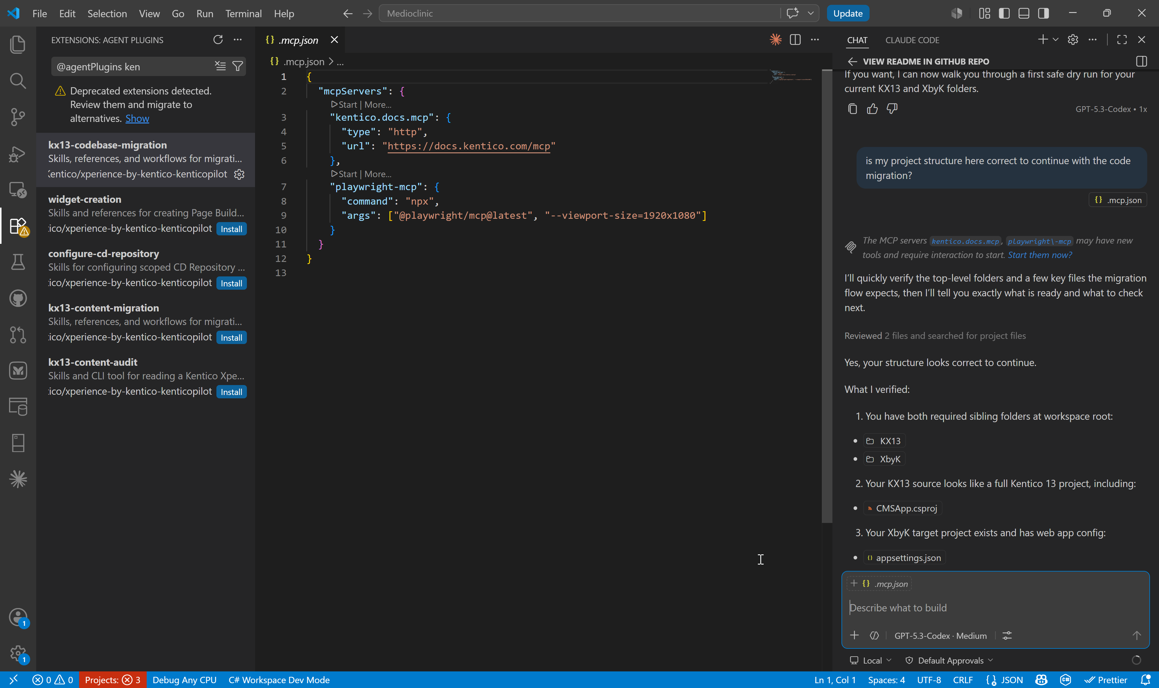Add context with plus in chat input
This screenshot has height=688, width=1159.
pos(854,635)
